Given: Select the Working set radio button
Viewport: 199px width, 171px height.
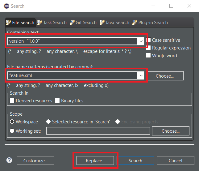Looking at the screenshot, I should pyautogui.click(x=12, y=131).
